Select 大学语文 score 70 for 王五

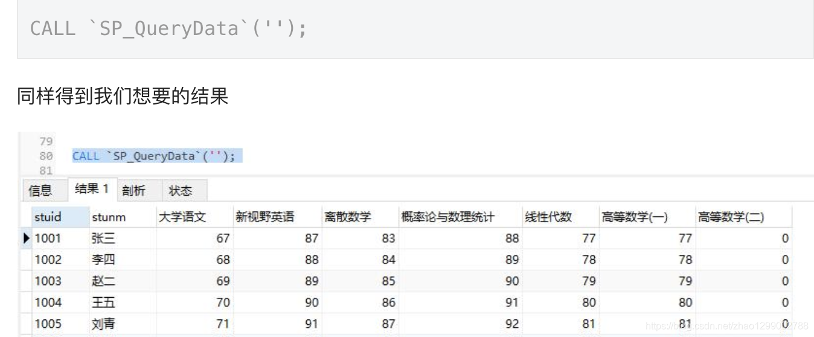tap(194, 302)
